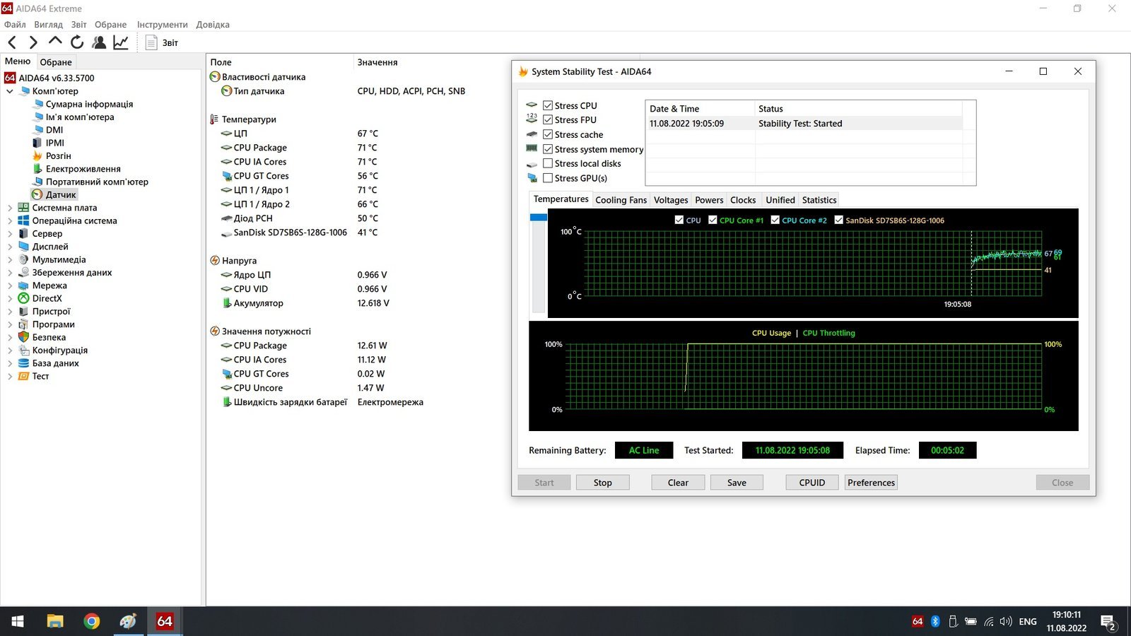Open the Файл menu

(x=15, y=24)
